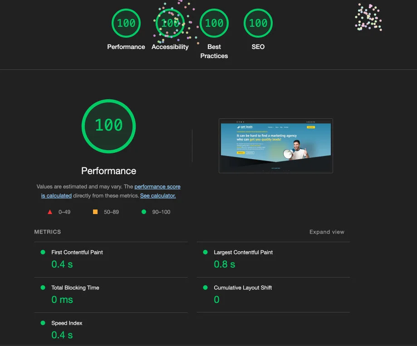Click the 0.4 s First Contentful Paint value
Screen dimensions: 417x346
62,264
